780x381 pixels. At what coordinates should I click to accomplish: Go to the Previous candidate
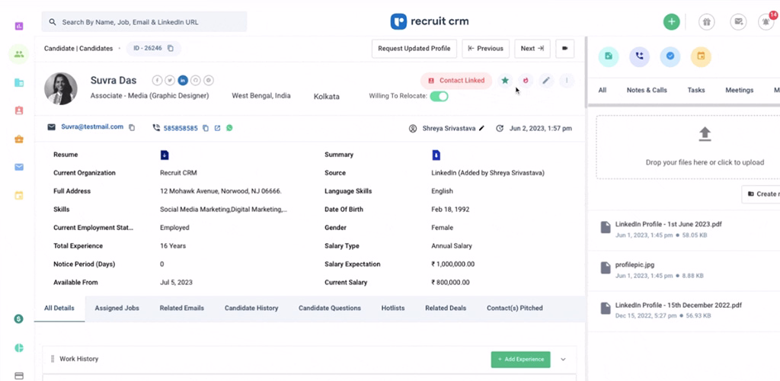[485, 49]
